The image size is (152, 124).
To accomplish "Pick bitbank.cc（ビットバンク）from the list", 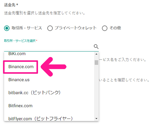I will pos(49,93).
